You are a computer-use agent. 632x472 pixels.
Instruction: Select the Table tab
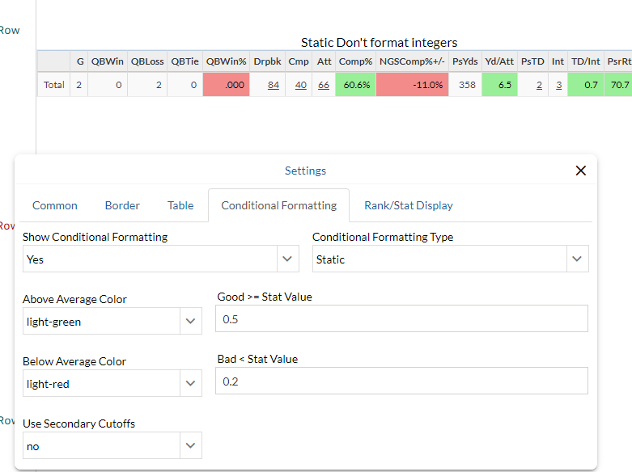click(180, 205)
